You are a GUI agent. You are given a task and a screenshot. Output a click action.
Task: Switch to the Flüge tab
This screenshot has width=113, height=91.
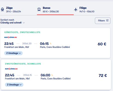click(84, 10)
